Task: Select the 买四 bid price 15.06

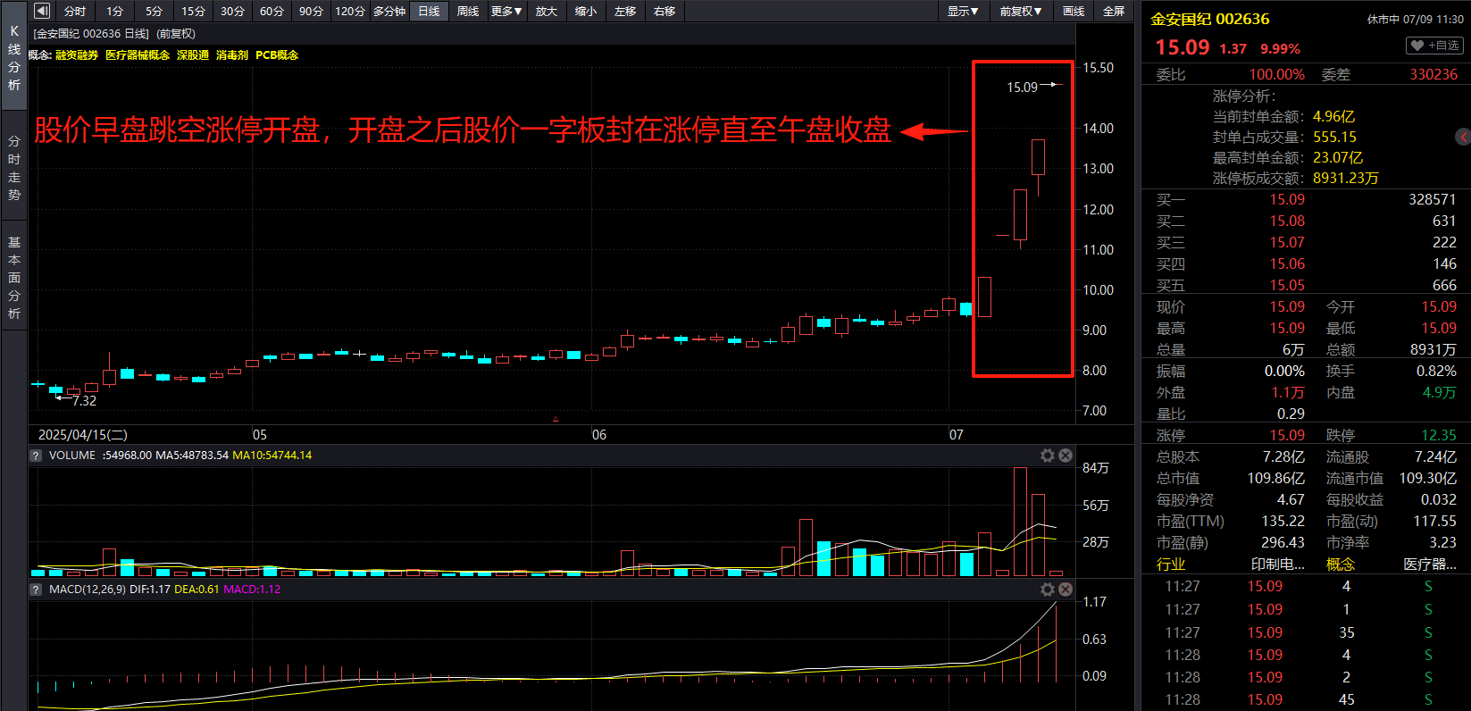Action: [1287, 264]
